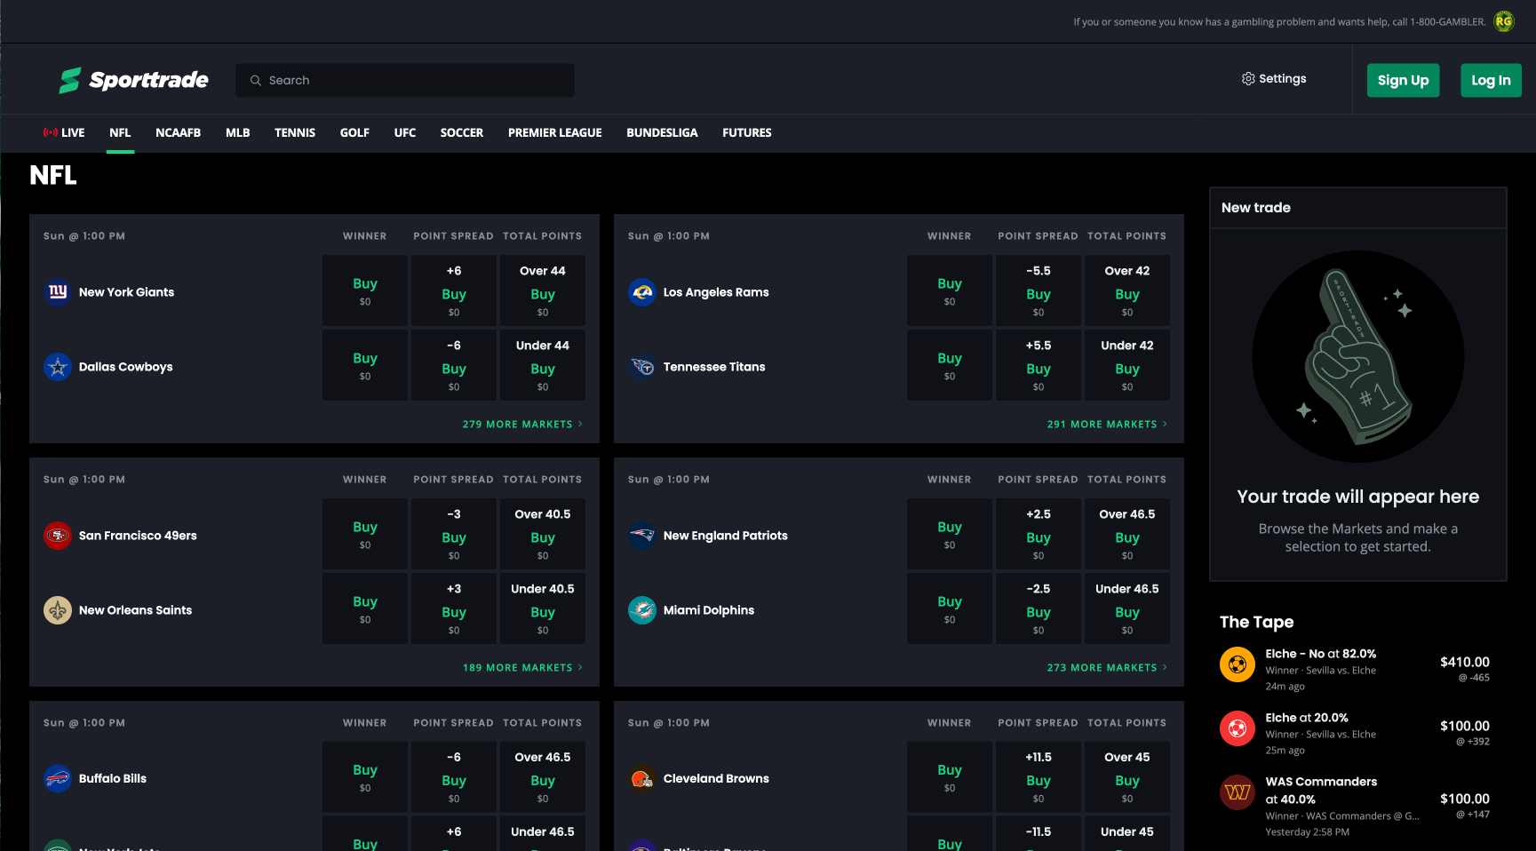Click in the Search input field
The height and width of the screenshot is (851, 1536).
click(x=405, y=80)
